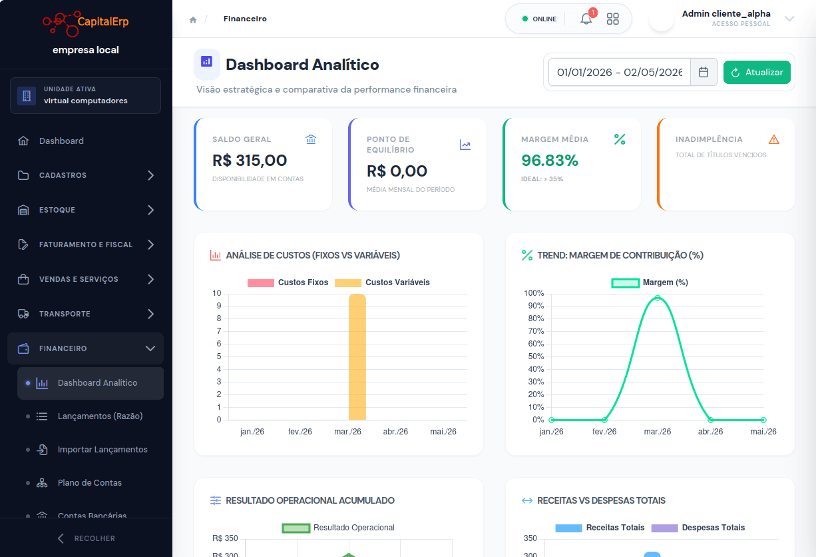This screenshot has height=557, width=816.
Task: Click the Atualizar button
Action: (757, 72)
